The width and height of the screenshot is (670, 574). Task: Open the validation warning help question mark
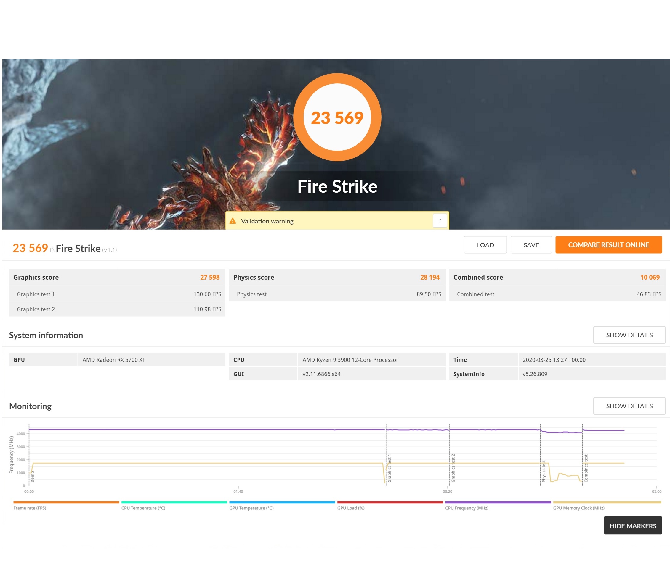click(x=440, y=221)
